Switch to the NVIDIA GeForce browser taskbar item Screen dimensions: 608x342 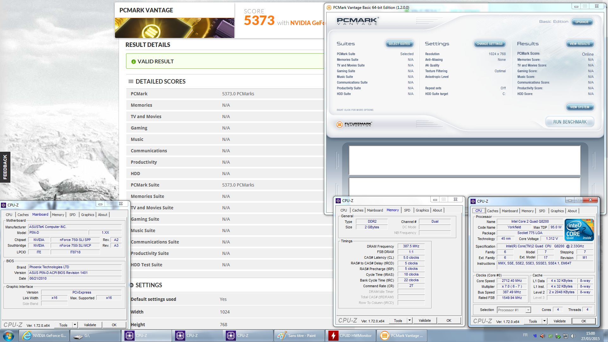pos(44,336)
